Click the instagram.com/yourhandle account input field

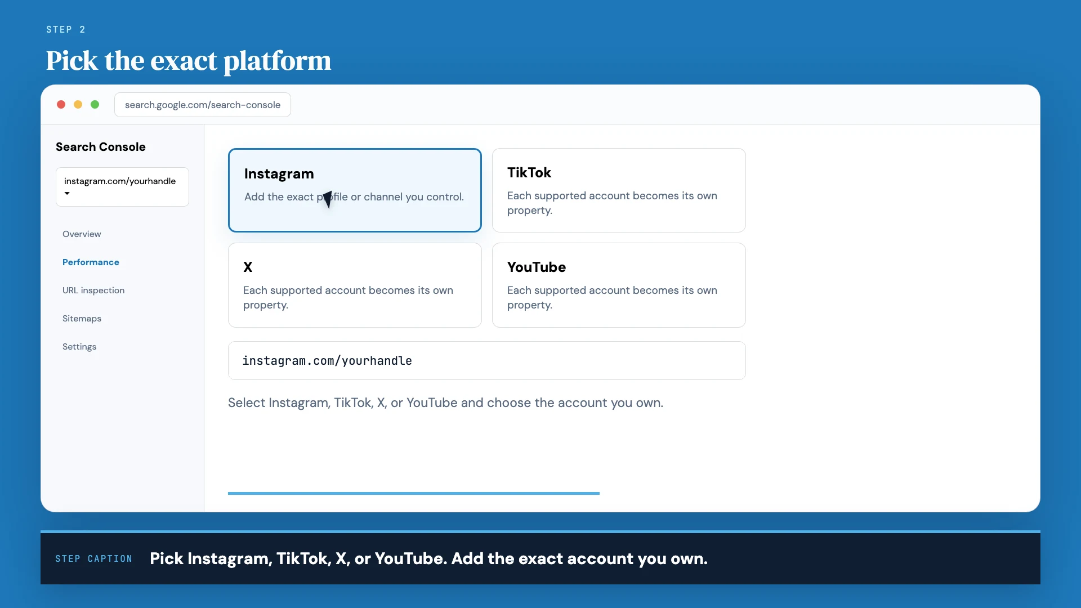(487, 361)
